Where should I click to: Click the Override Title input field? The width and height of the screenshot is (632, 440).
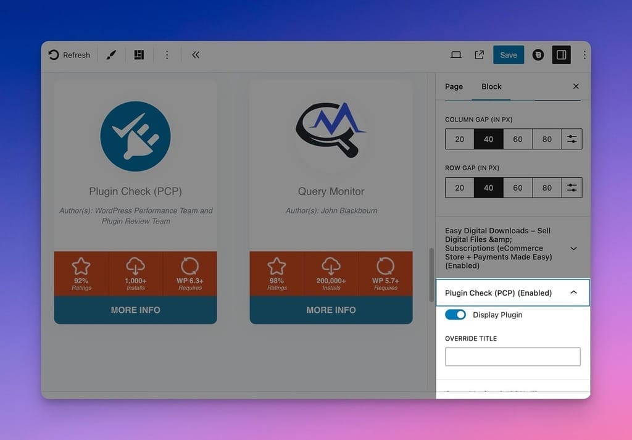click(x=512, y=357)
